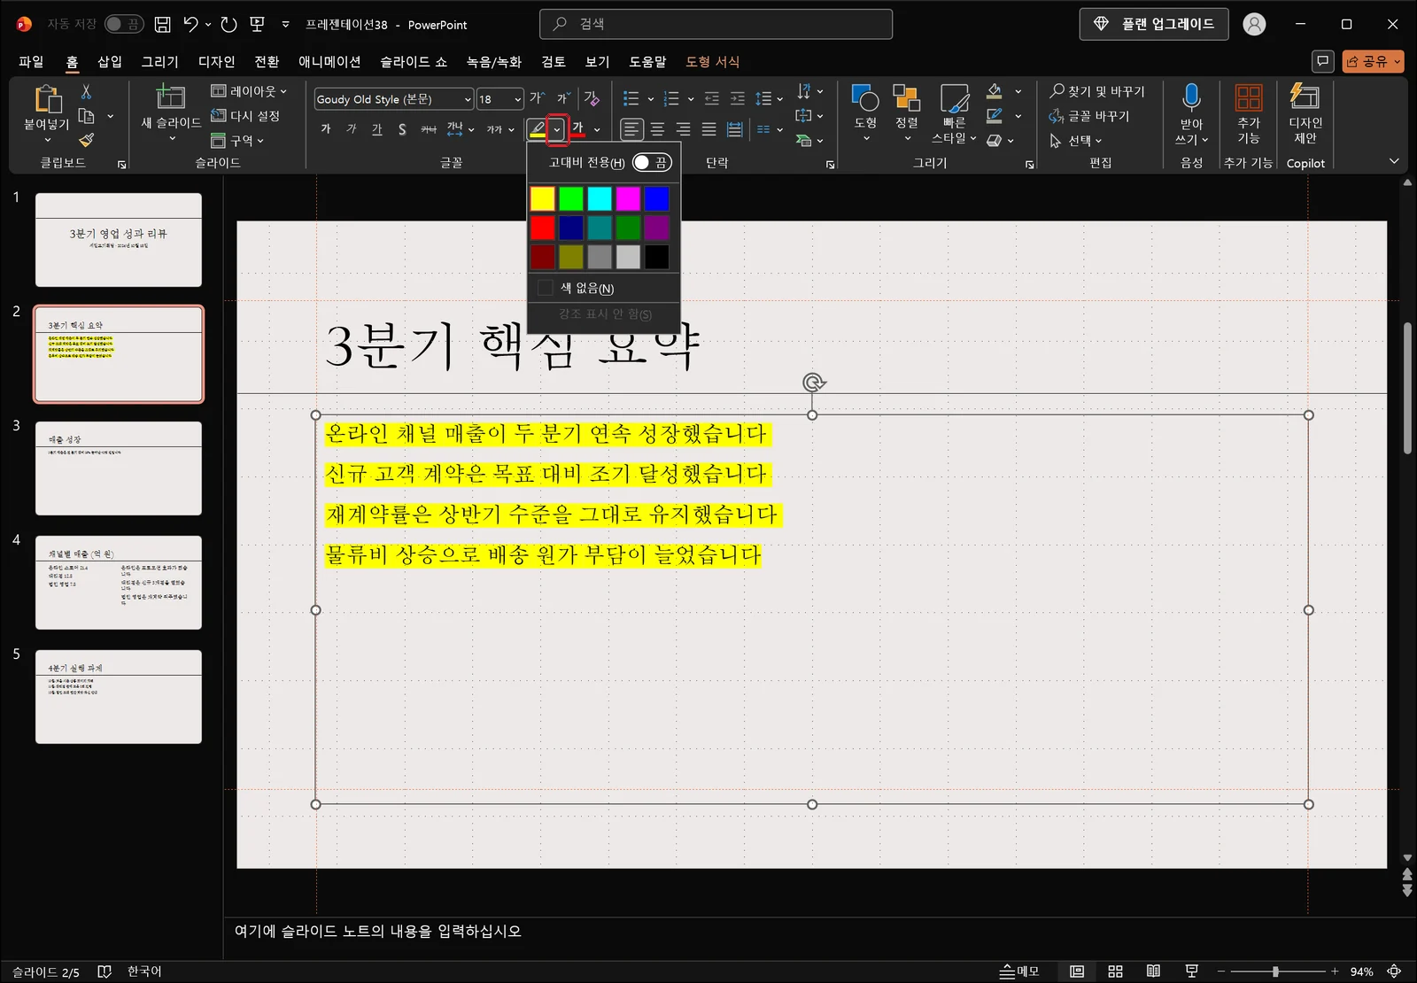The width and height of the screenshot is (1417, 983).
Task: Click the 받아쓰기 dictate microphone icon
Action: (1191, 97)
